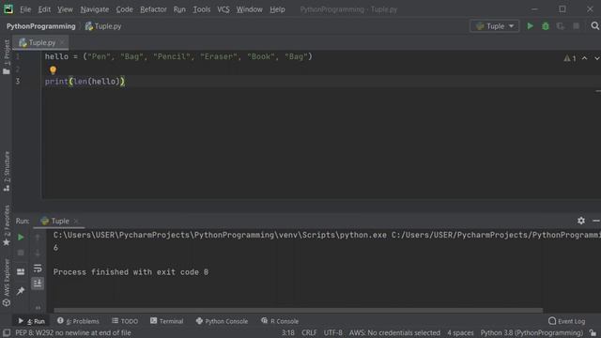The height and width of the screenshot is (338, 601).
Task: Open the Tuple run configuration dropdown
Action: [x=494, y=26]
